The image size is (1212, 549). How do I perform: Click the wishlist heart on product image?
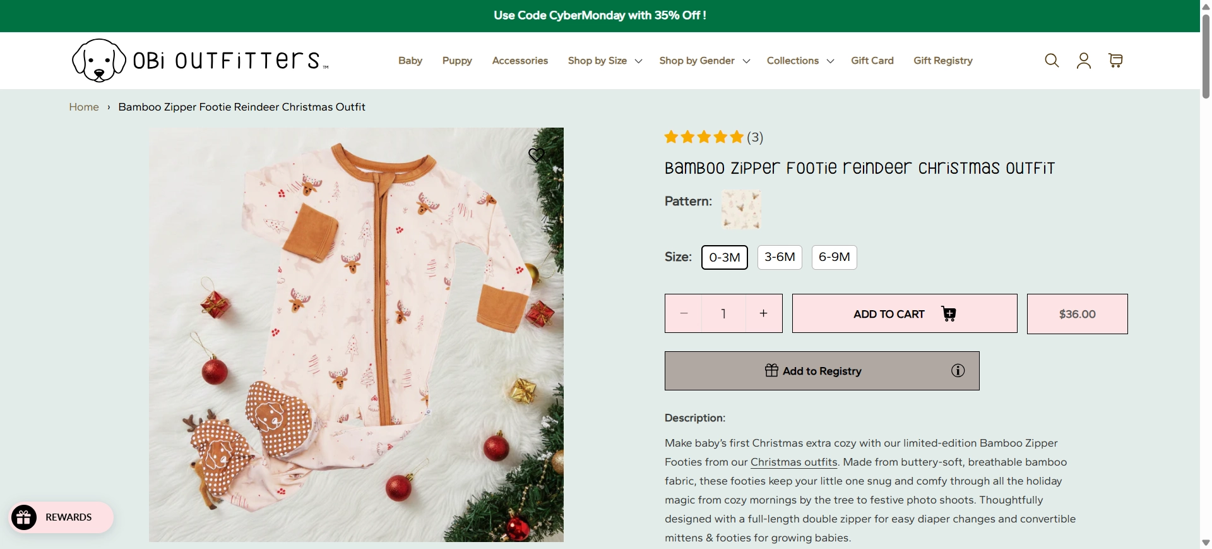pos(537,155)
